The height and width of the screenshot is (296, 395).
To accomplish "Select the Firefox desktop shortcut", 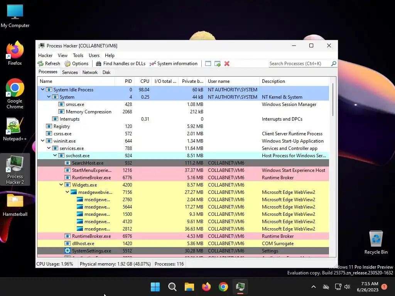I will [x=15, y=53].
